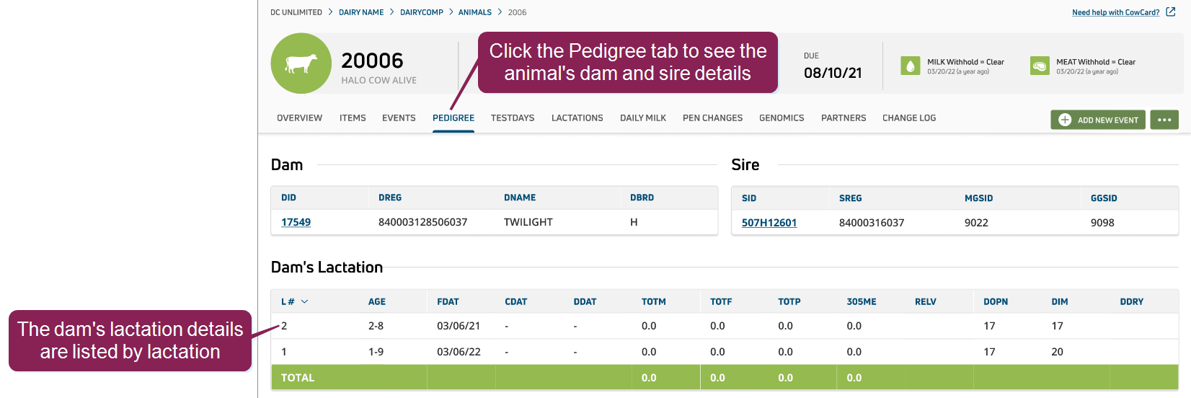The height and width of the screenshot is (398, 1191).
Task: Open the Testdays tab
Action: click(x=513, y=118)
